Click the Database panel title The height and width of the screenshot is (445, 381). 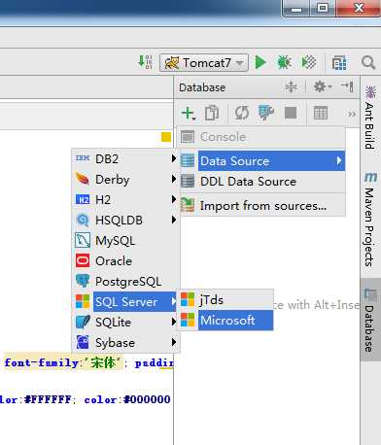[202, 87]
